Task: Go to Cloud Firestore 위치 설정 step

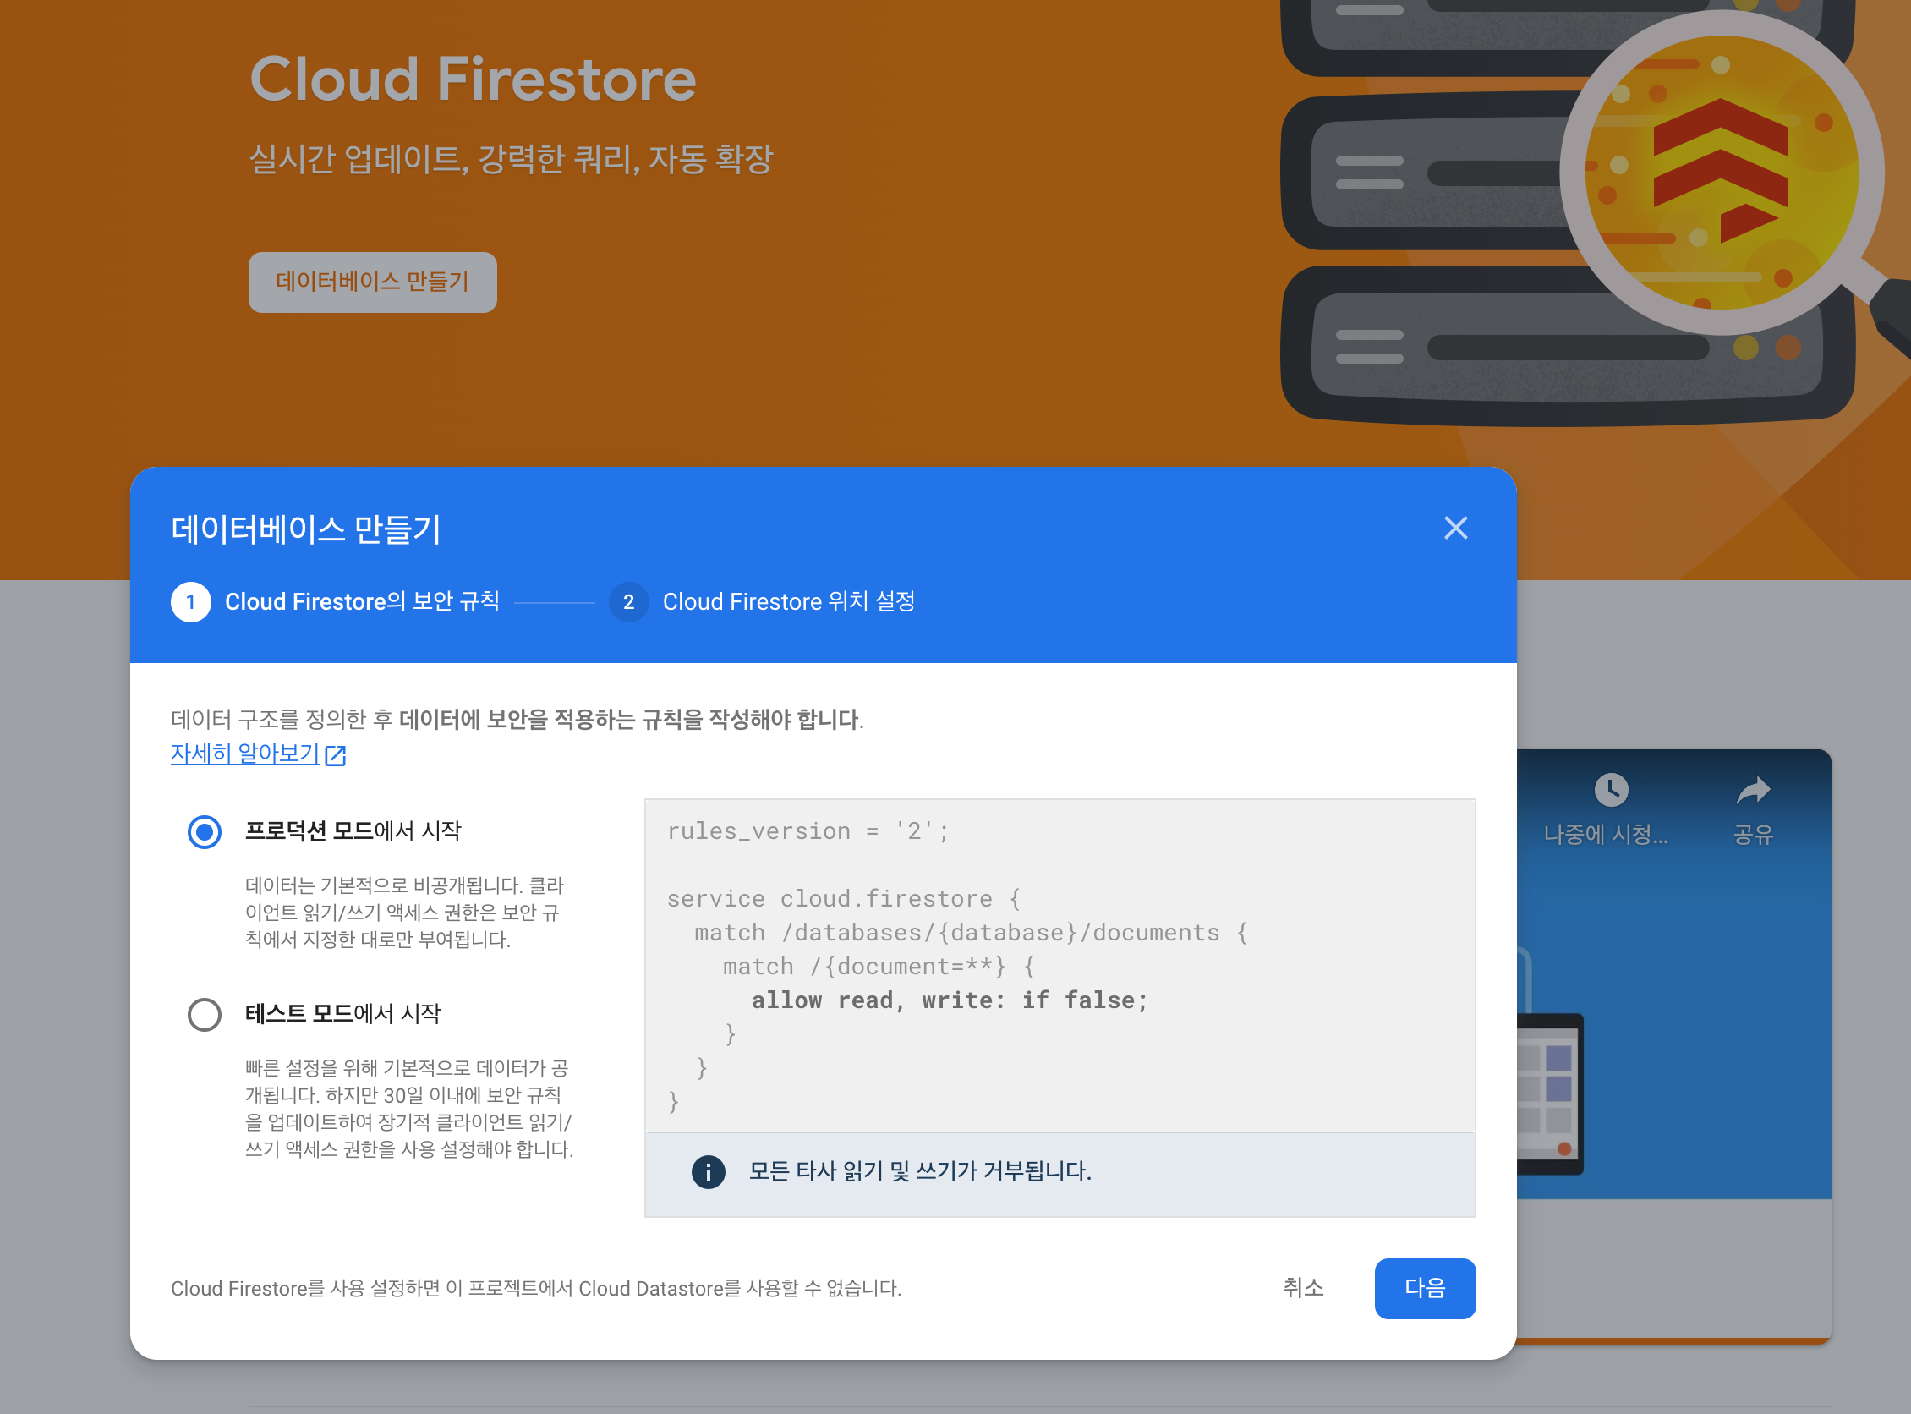Action: tap(788, 602)
